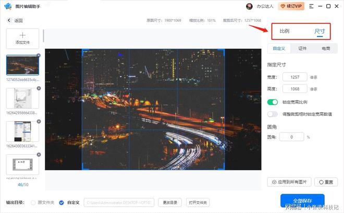The width and height of the screenshot is (344, 213).
Task: Click the 裁剪后尺寸 1257*1068 text
Action: 242,20
